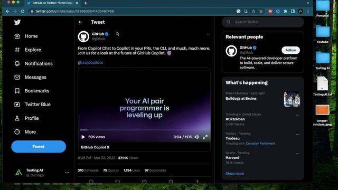Open the Canadian Parliament link
338x190 pixels.
[260, 144]
